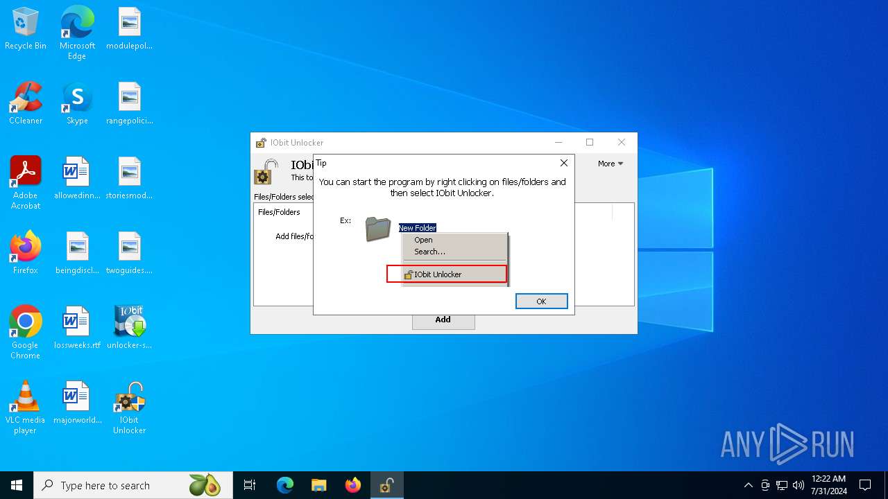Open Skype desktop shortcut
Viewport: 888px width, 499px height.
pyautogui.click(x=77, y=103)
